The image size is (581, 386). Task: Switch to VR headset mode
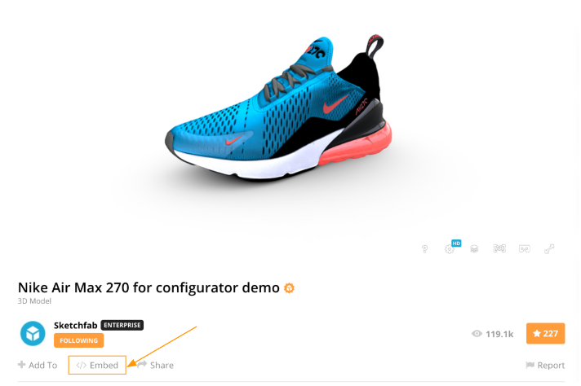pos(525,249)
